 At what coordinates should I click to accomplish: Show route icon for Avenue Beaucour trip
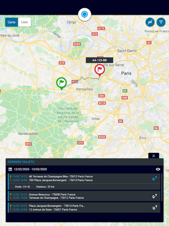[x=155, y=196]
